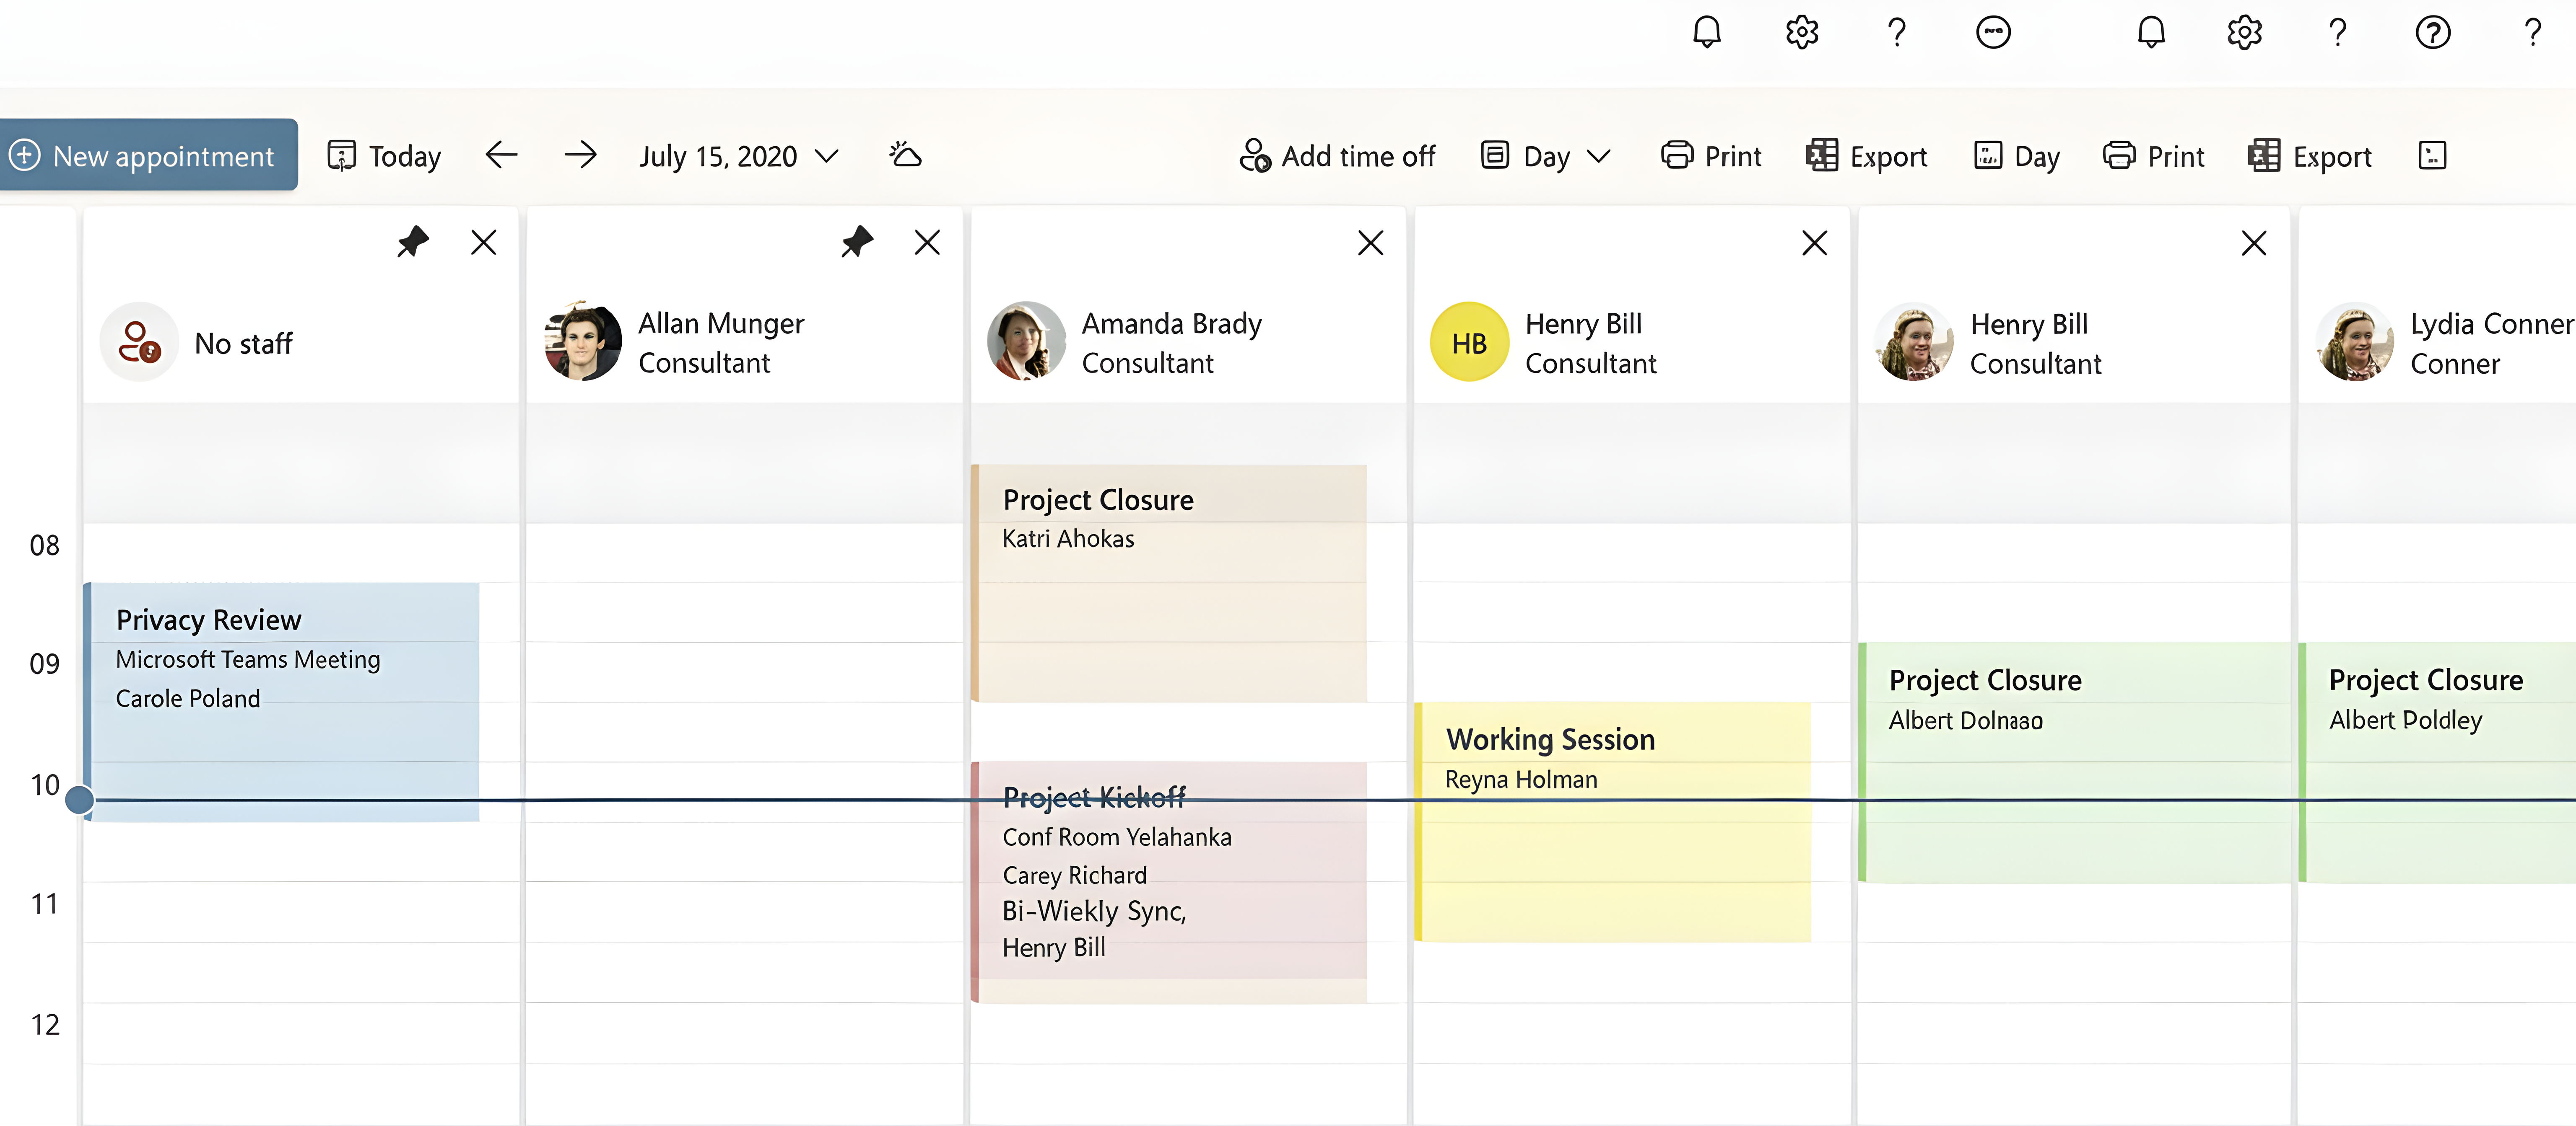Close Amanda Brady's calendar column
The image size is (2576, 1126).
[1370, 243]
